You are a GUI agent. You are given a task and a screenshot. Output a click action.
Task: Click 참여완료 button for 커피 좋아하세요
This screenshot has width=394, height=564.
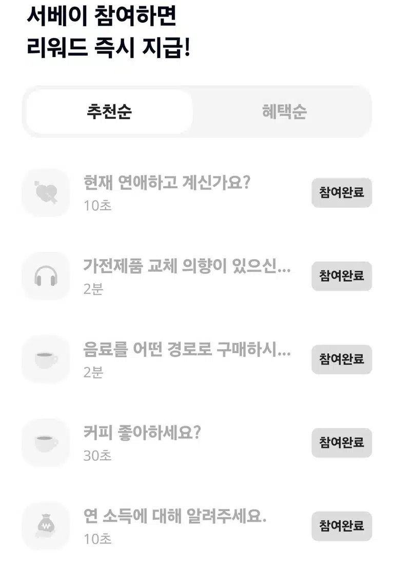pyautogui.click(x=342, y=443)
